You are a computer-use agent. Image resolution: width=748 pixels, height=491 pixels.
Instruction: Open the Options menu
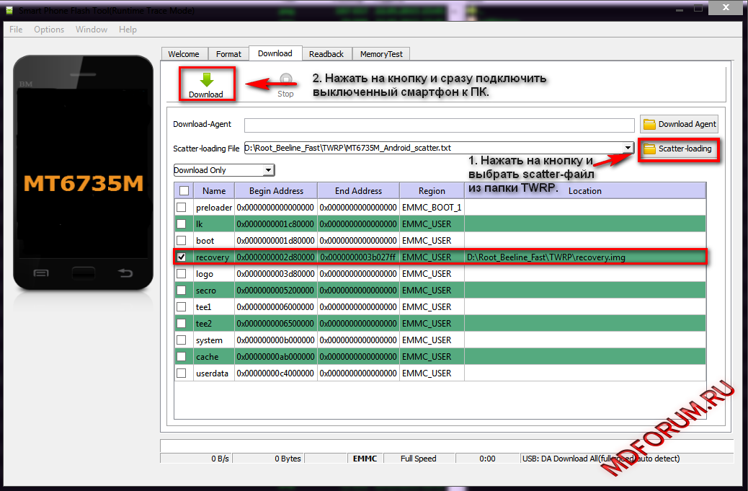coord(49,30)
